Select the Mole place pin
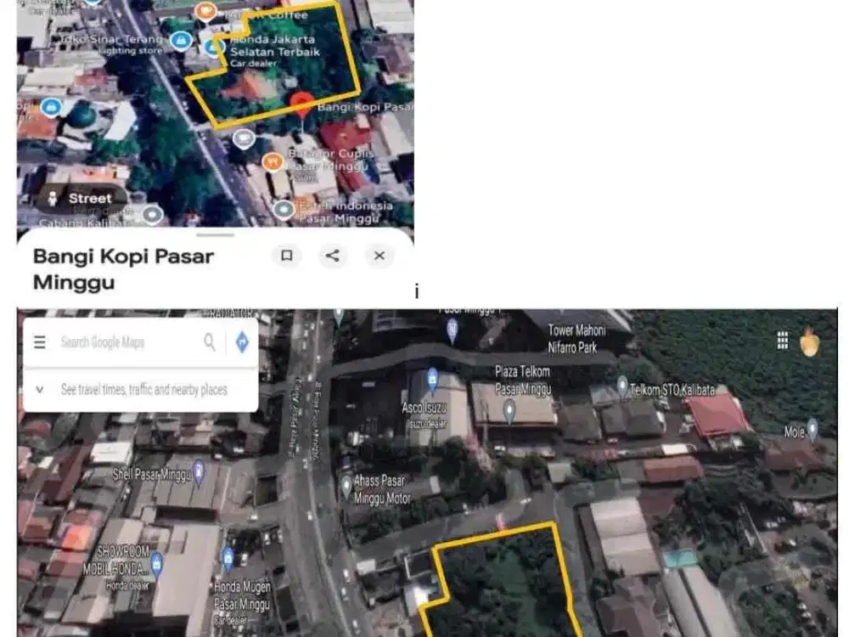Image resolution: width=849 pixels, height=637 pixels. tap(812, 430)
